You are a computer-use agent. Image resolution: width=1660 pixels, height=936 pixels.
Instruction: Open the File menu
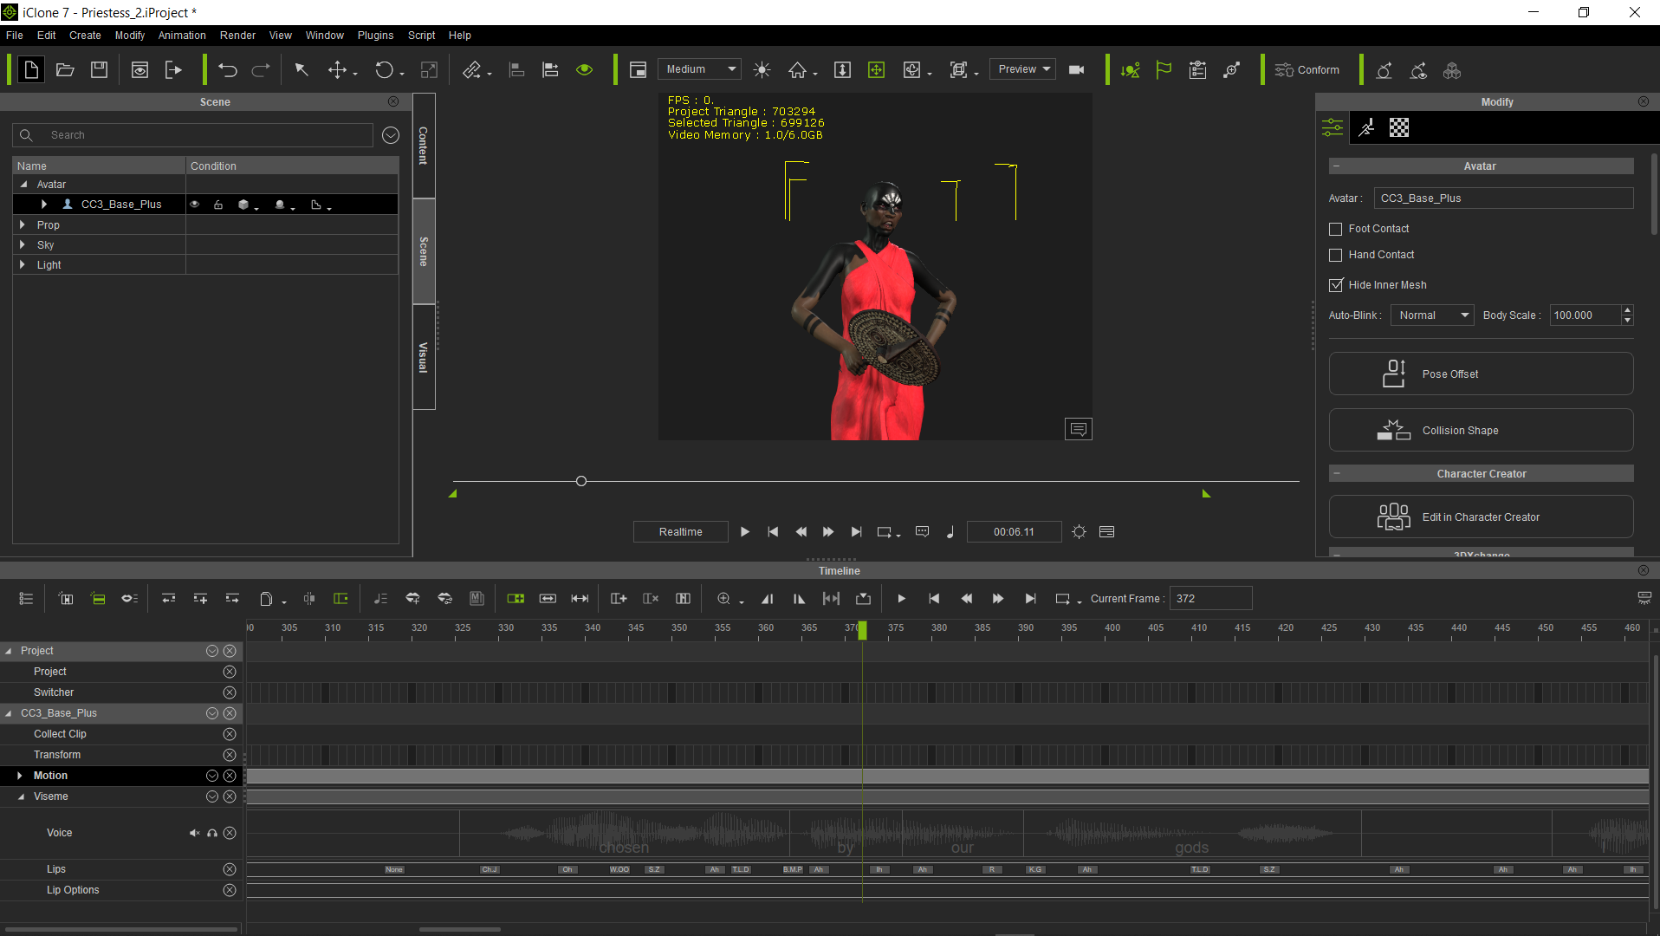click(x=15, y=36)
